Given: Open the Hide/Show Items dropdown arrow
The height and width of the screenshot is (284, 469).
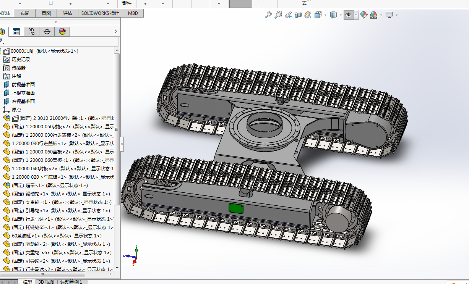Looking at the screenshot, I should [x=356, y=15].
